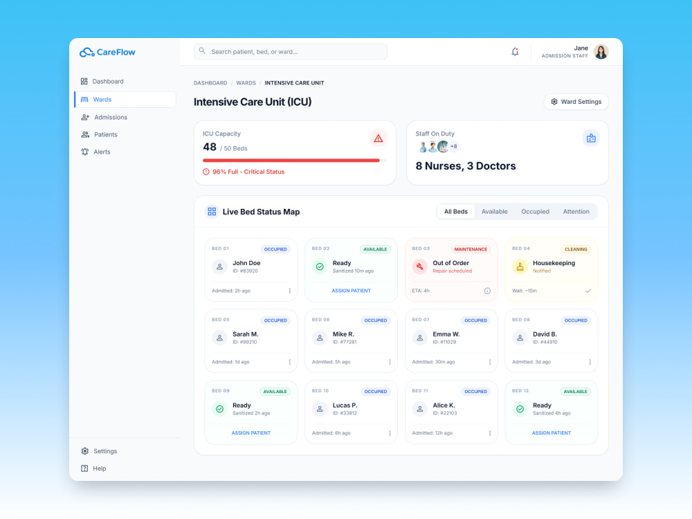Switch to the Attention filter tab
This screenshot has width=692, height=519.
pyautogui.click(x=576, y=211)
